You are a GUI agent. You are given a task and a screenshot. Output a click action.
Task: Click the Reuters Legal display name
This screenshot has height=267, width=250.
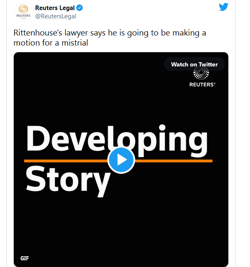pos(55,8)
